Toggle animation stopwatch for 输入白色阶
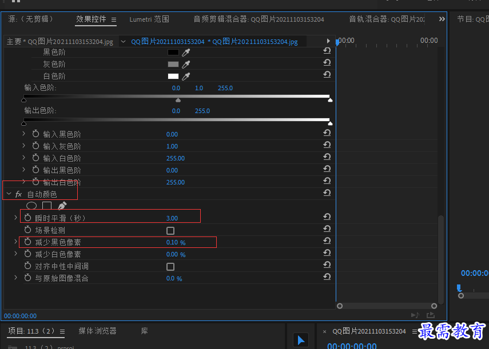The height and width of the screenshot is (349, 489). (x=35, y=158)
